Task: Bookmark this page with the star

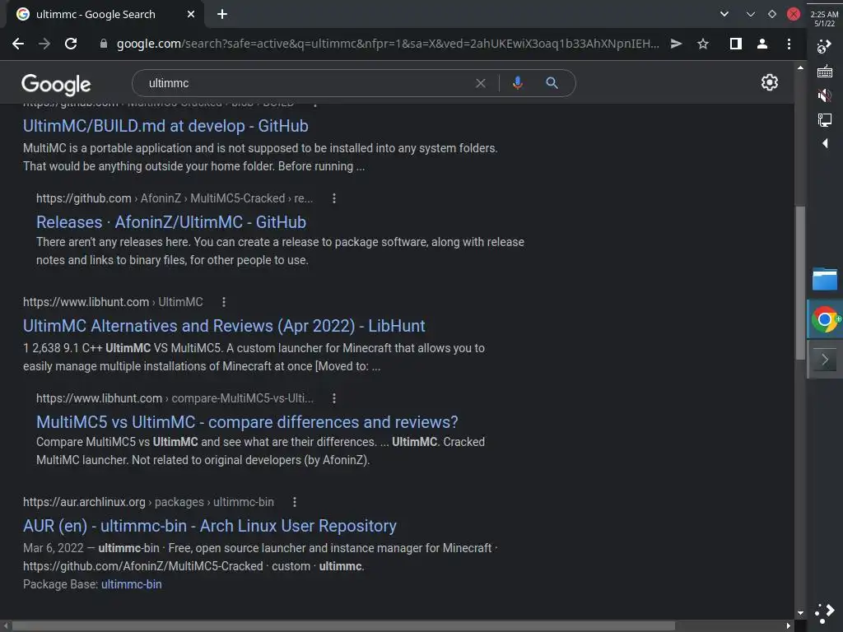Action: pyautogui.click(x=703, y=44)
